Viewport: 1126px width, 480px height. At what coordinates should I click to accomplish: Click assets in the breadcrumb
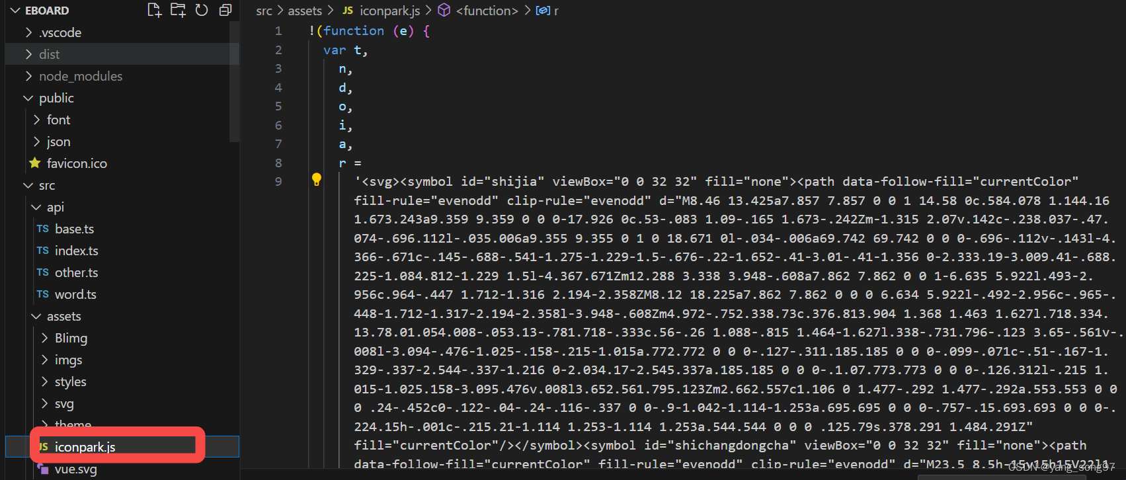(x=305, y=11)
